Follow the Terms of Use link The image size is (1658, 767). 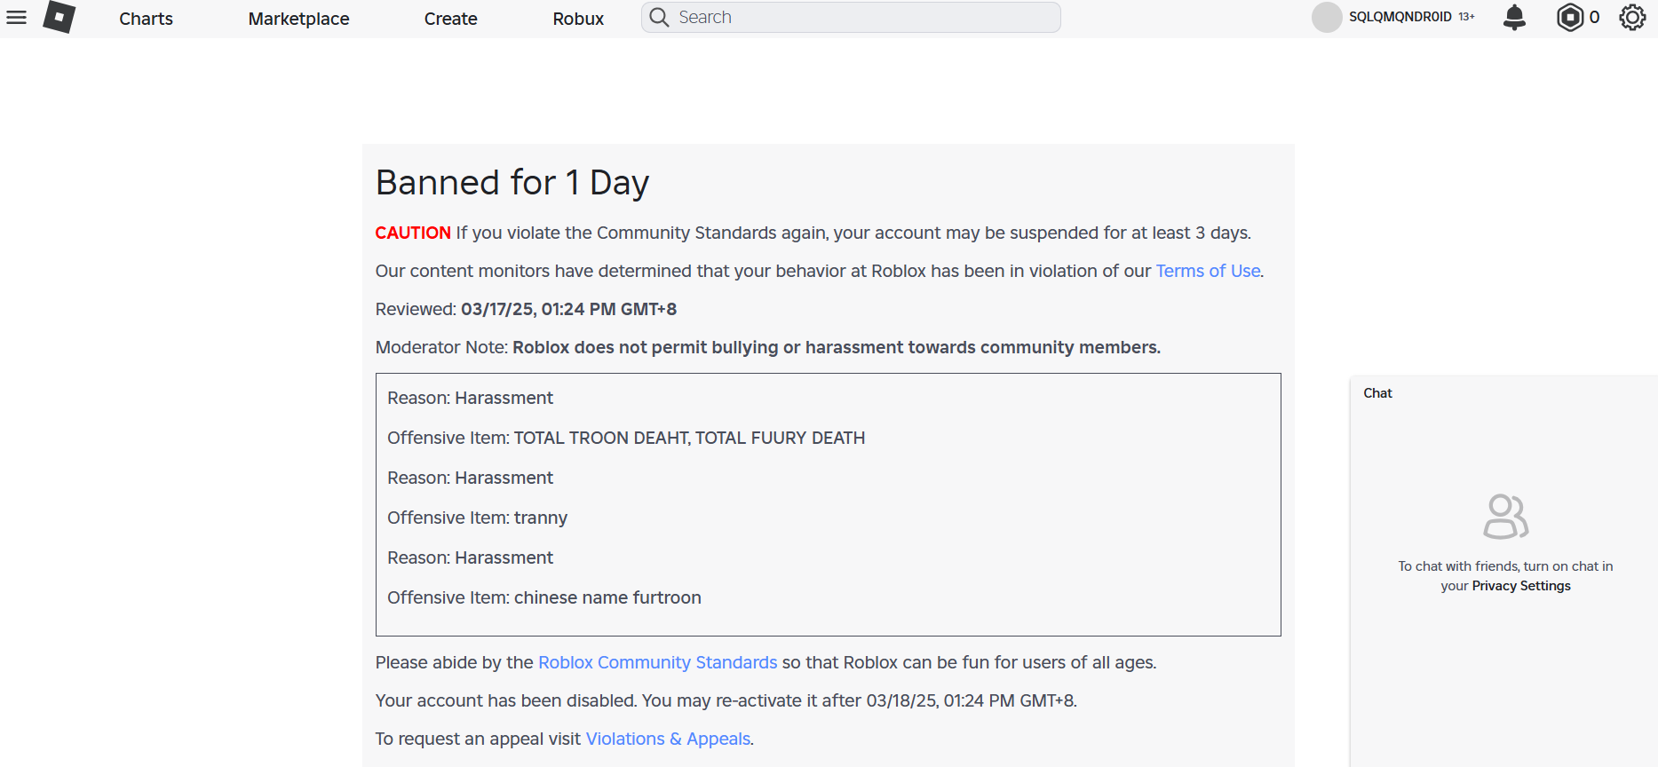click(x=1208, y=271)
